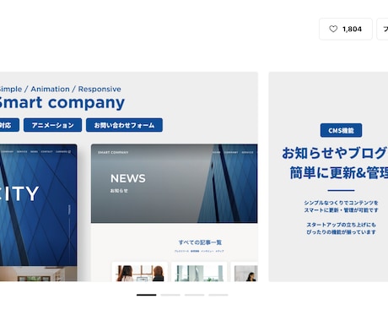Click the NEWS page mockup heading

pyautogui.click(x=128, y=178)
